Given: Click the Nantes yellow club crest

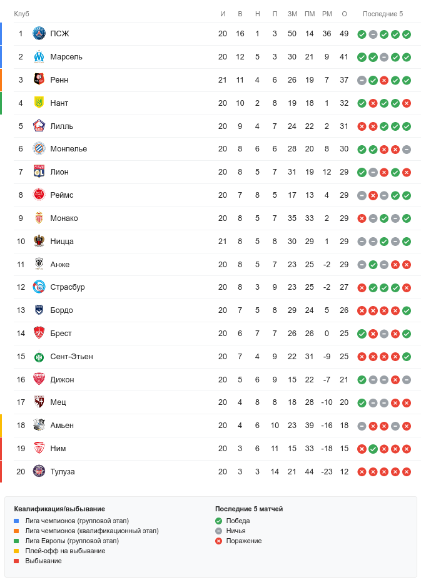Looking at the screenshot, I should pyautogui.click(x=39, y=103).
